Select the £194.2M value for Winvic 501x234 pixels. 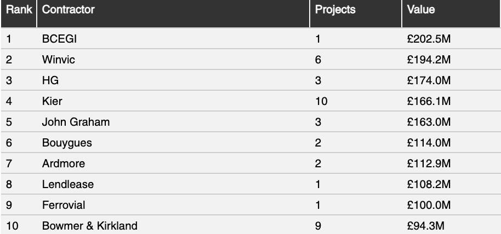[429, 60]
